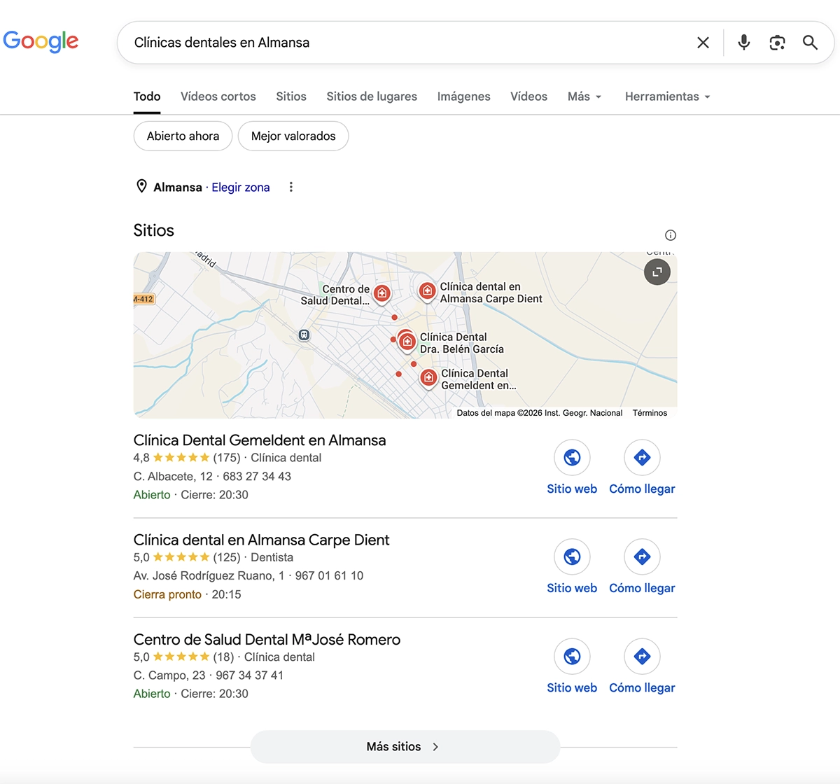This screenshot has height=784, width=840.
Task: Clear the search box with X icon
Action: [x=703, y=43]
